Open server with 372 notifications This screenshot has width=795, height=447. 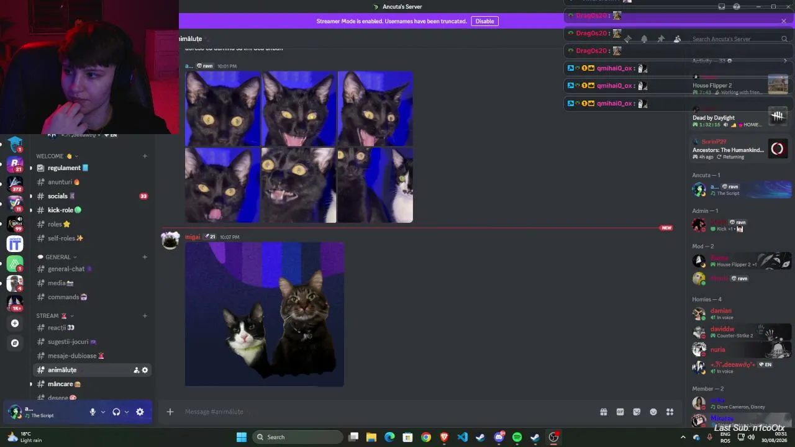15,184
